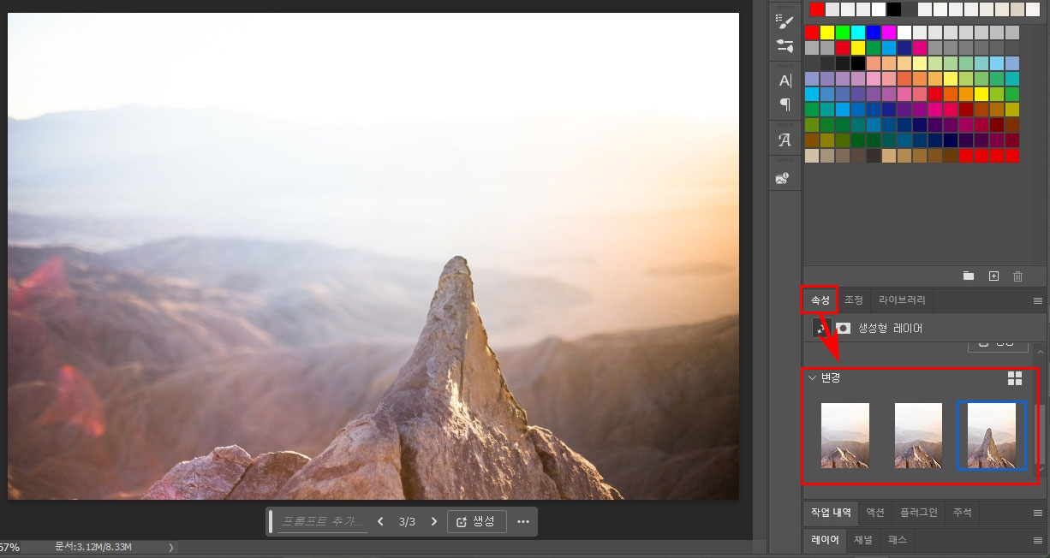Image resolution: width=1050 pixels, height=558 pixels.
Task: Show previous variation in contextual taskbar
Action: (381, 521)
